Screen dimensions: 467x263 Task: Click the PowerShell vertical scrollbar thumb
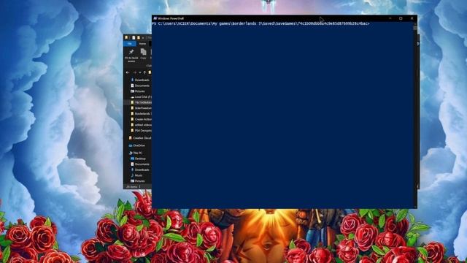(x=415, y=28)
